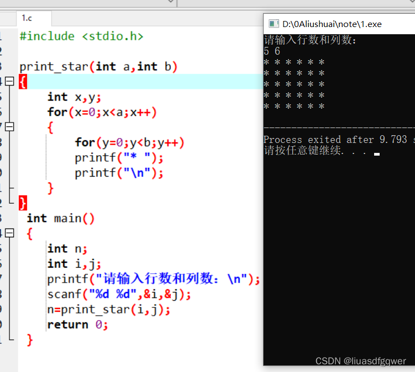
Task: Click the 'int x,y;' declaration line
Action: (x=75, y=97)
